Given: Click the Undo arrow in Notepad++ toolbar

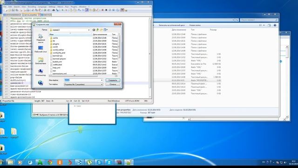Looking at the screenshot, I should pos(45,10).
